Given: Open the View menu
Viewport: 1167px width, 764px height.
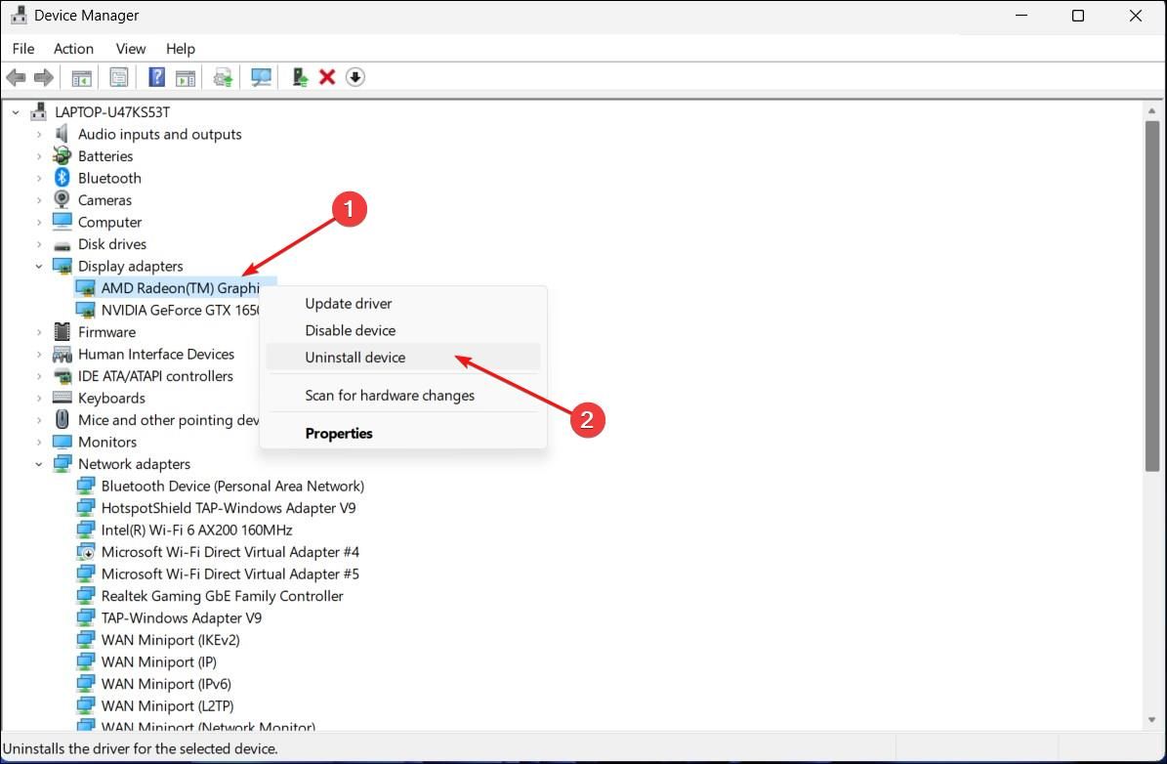Looking at the screenshot, I should coord(130,48).
